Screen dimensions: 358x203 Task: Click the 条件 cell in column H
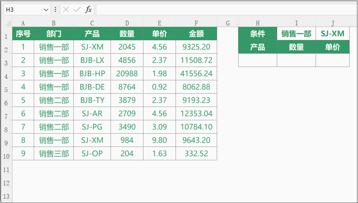click(x=258, y=33)
